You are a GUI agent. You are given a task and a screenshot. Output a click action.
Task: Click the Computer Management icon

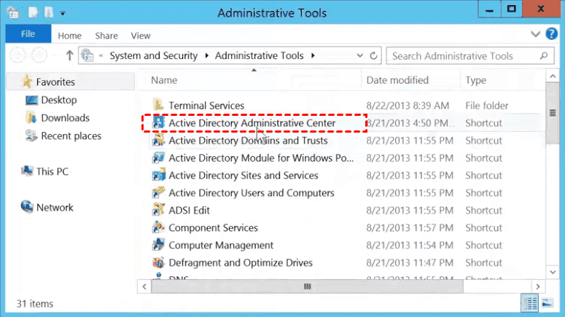[158, 246]
